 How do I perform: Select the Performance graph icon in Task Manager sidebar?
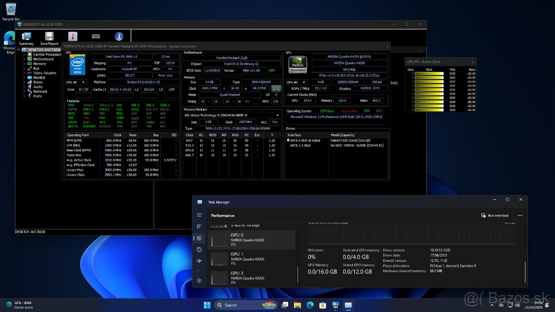[198, 238]
